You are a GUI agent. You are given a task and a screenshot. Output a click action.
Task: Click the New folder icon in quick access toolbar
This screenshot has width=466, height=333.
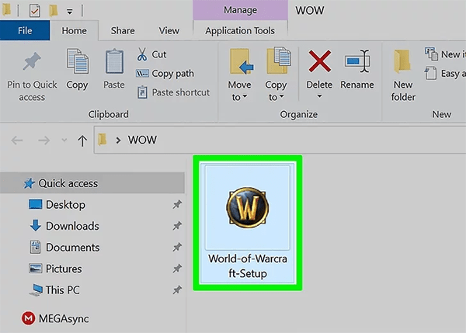(x=54, y=11)
